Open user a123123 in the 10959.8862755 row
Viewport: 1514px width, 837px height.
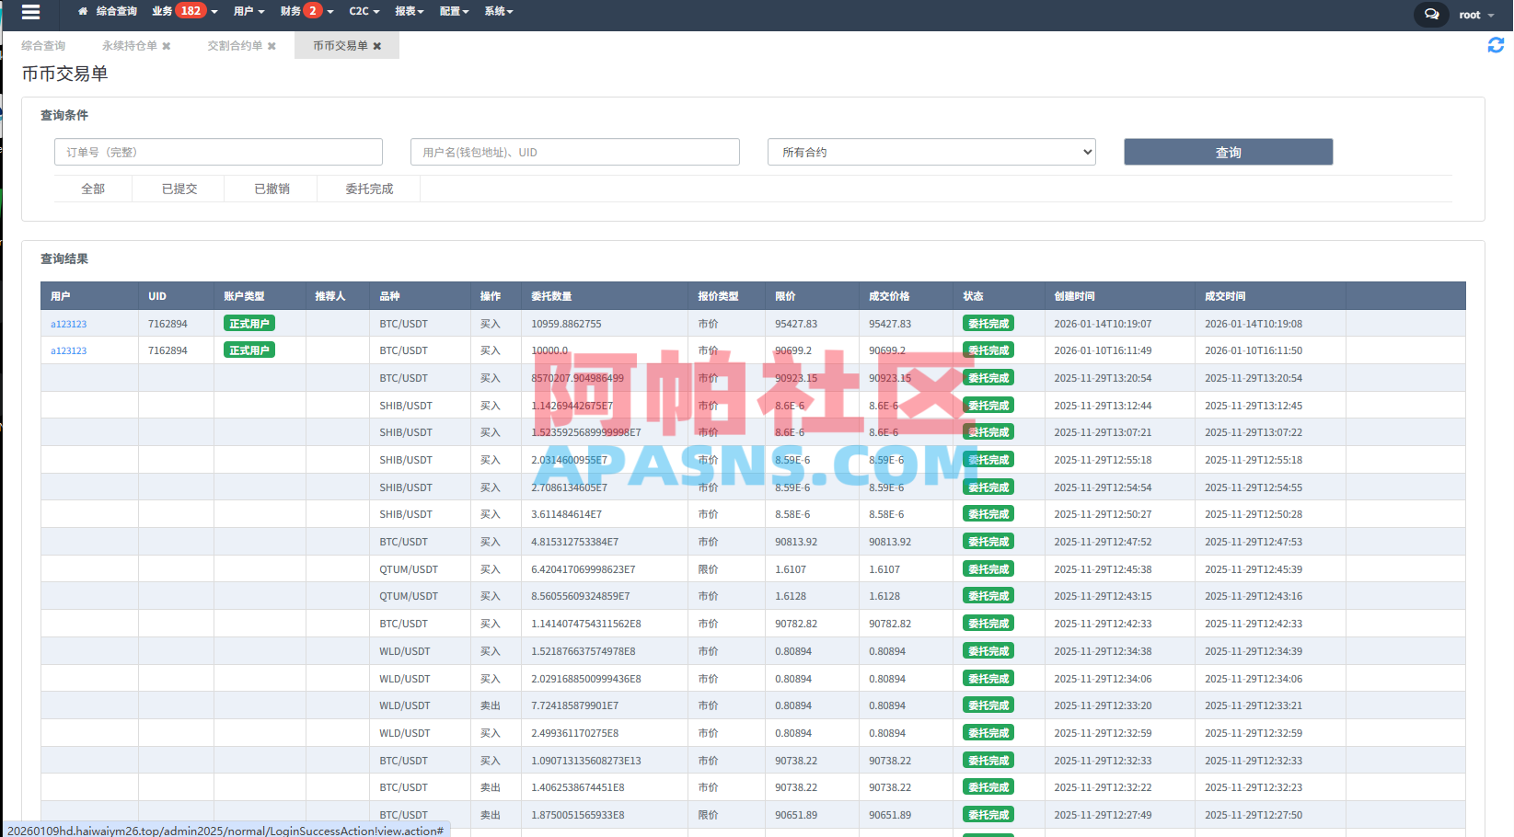(x=69, y=324)
